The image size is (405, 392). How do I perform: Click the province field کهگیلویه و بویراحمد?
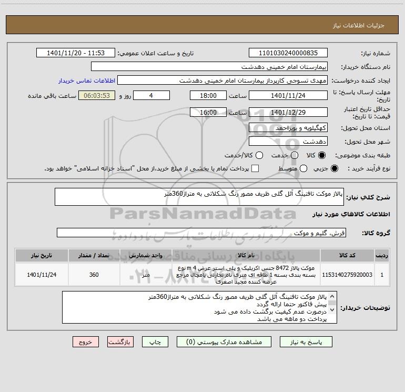click(288, 128)
